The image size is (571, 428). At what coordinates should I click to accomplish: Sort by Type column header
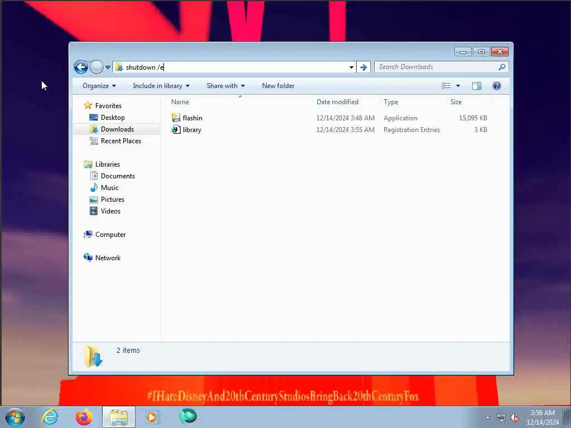click(x=413, y=102)
